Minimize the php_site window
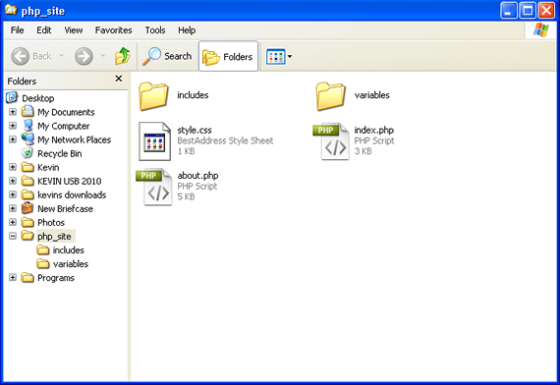Image resolution: width=560 pixels, height=385 pixels. pyautogui.click(x=508, y=11)
